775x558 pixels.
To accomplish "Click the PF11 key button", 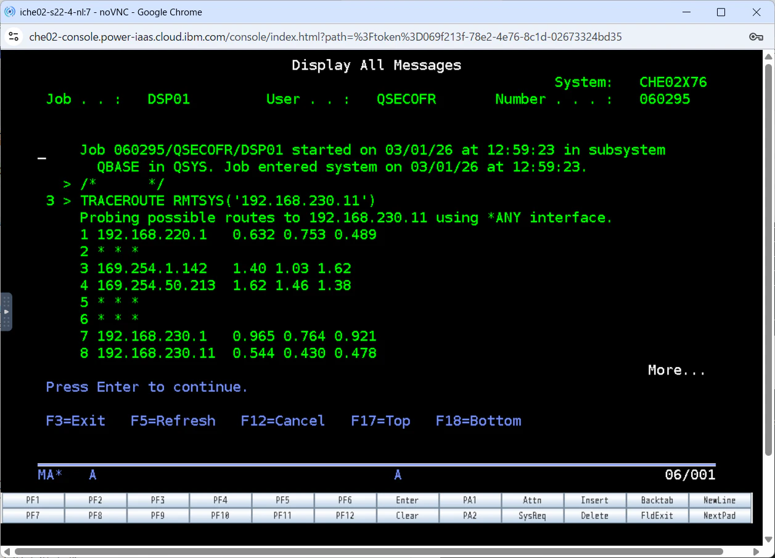I will 283,516.
